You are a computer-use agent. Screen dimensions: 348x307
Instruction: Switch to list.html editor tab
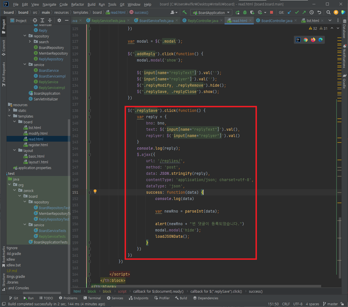point(313,21)
